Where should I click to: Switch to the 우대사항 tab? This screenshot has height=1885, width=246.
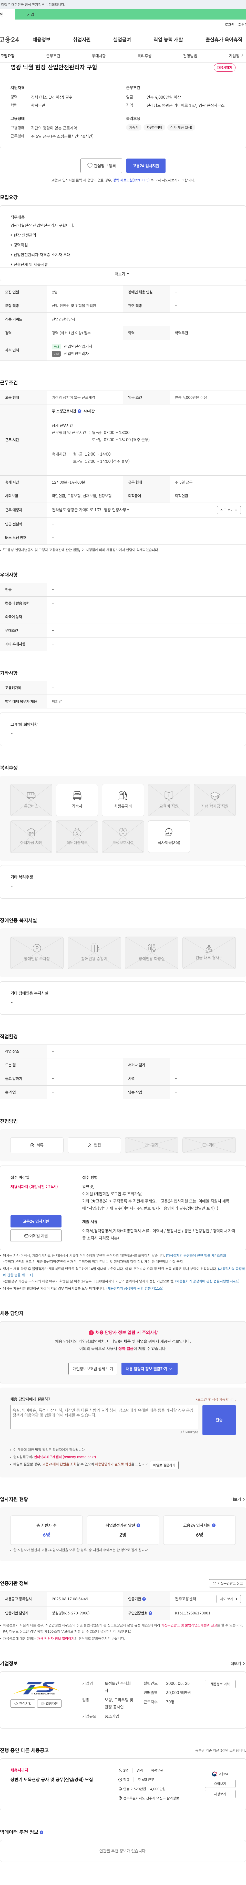(x=99, y=56)
